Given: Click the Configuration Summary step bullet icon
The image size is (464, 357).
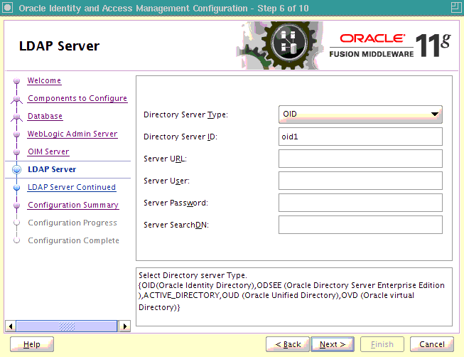Looking at the screenshot, I should pyautogui.click(x=17, y=205).
